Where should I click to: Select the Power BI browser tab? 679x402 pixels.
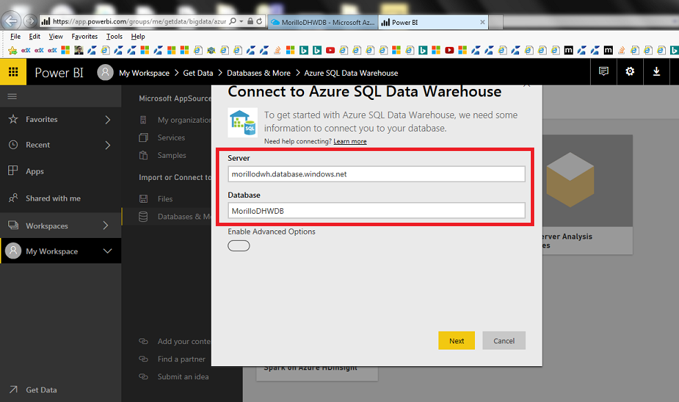pyautogui.click(x=433, y=22)
